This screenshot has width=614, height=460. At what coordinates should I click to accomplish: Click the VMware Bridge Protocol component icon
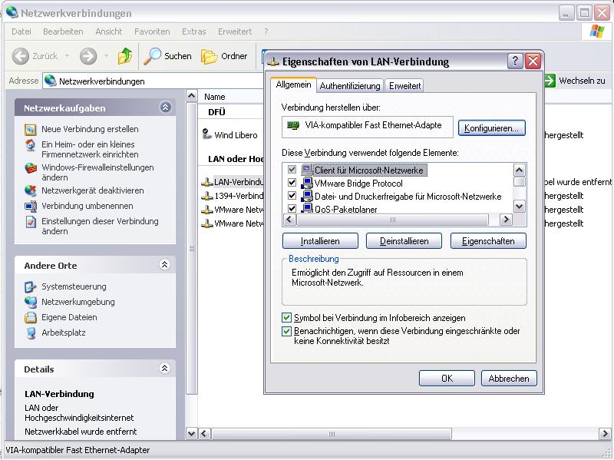pos(307,183)
